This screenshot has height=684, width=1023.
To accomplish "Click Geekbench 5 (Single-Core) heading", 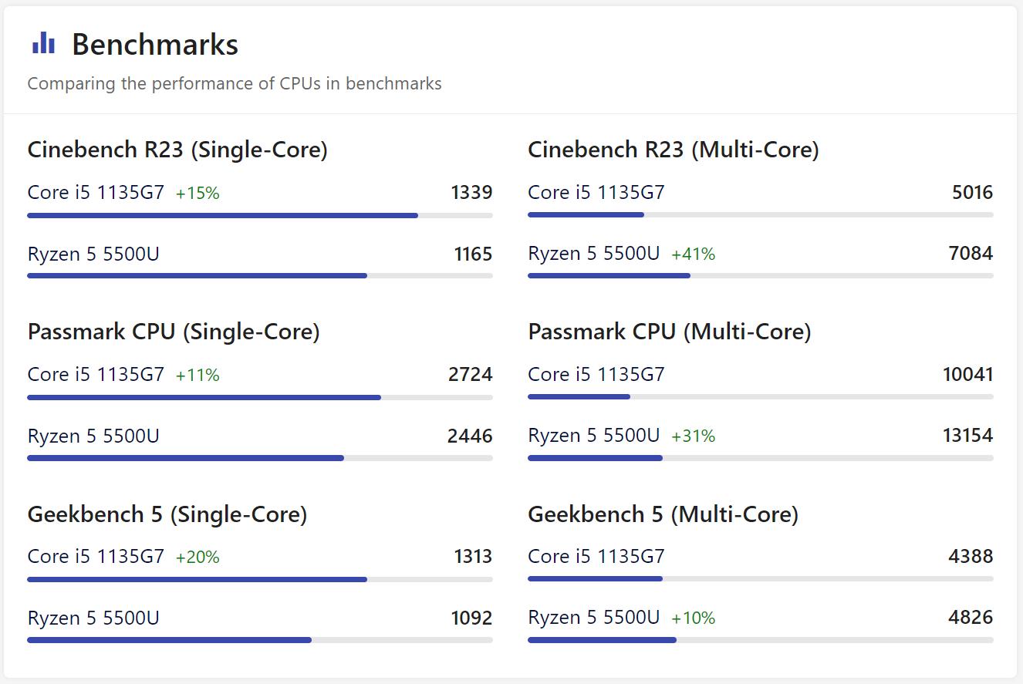I will pyautogui.click(x=167, y=514).
